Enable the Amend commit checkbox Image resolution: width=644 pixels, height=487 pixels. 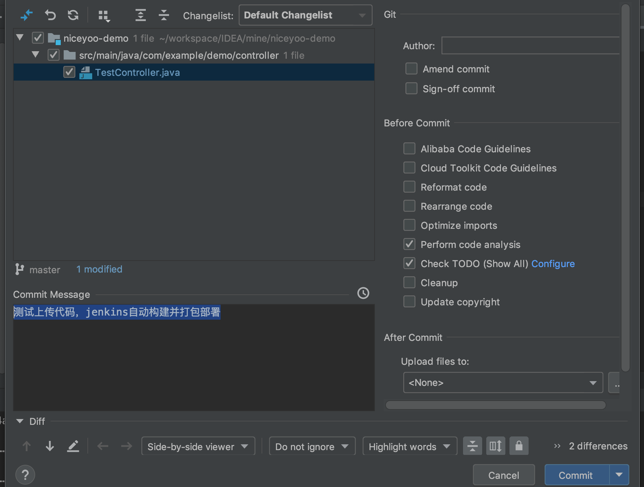coord(411,69)
